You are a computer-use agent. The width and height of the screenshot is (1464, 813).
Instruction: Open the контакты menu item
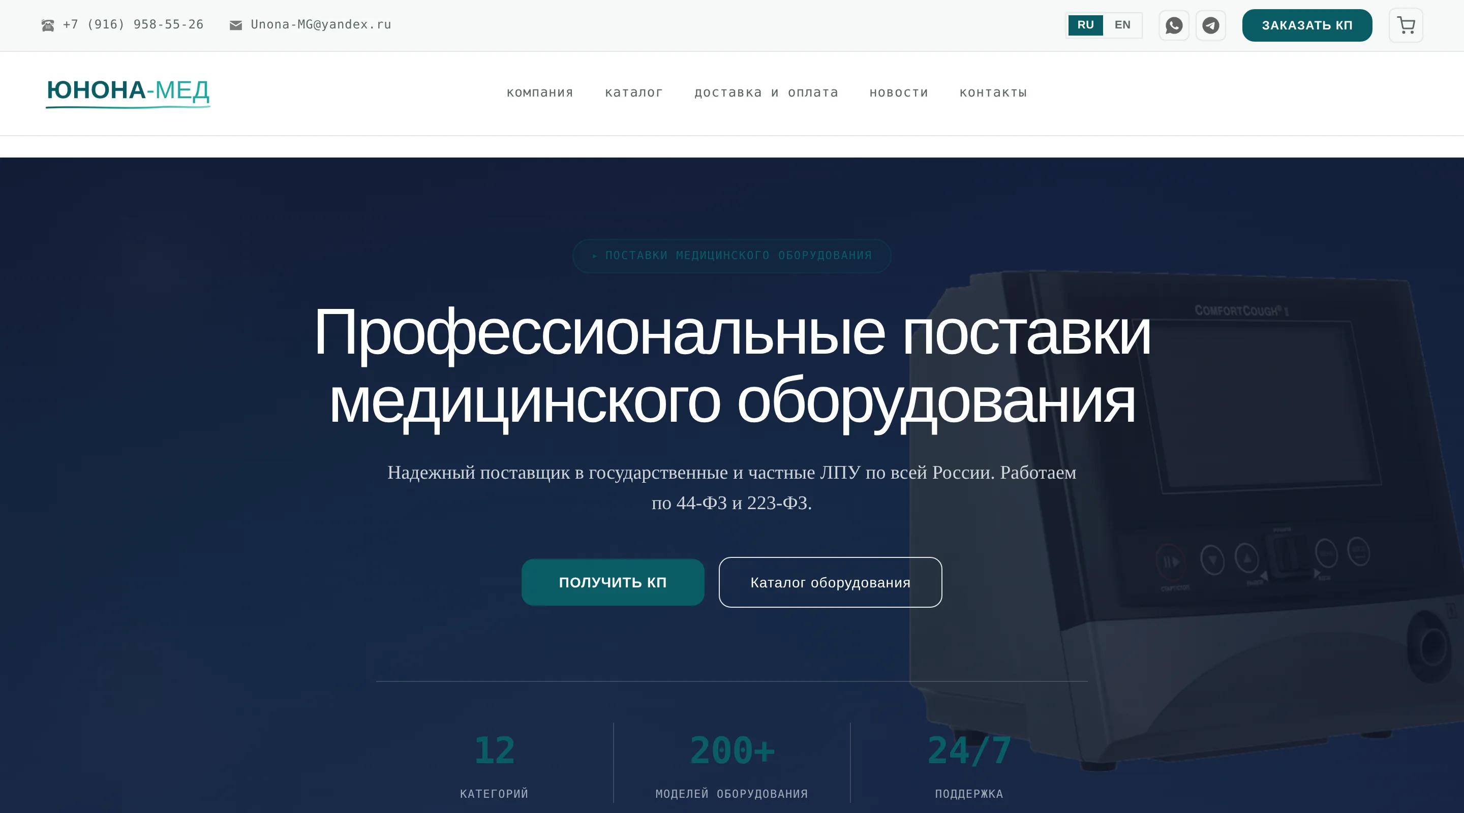pos(993,92)
